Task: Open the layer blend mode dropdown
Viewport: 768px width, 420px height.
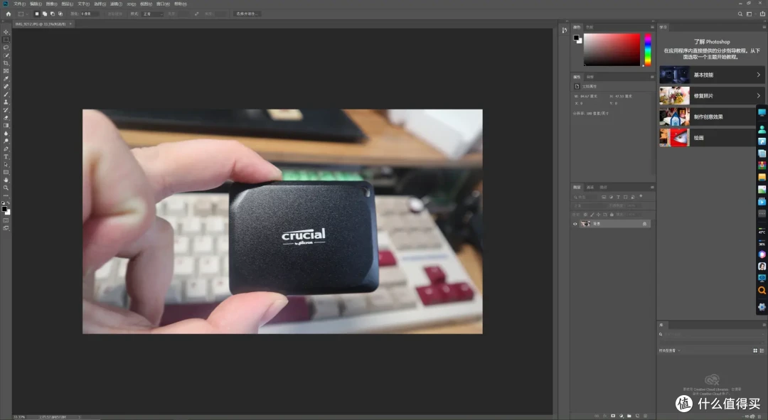Action: coord(589,205)
